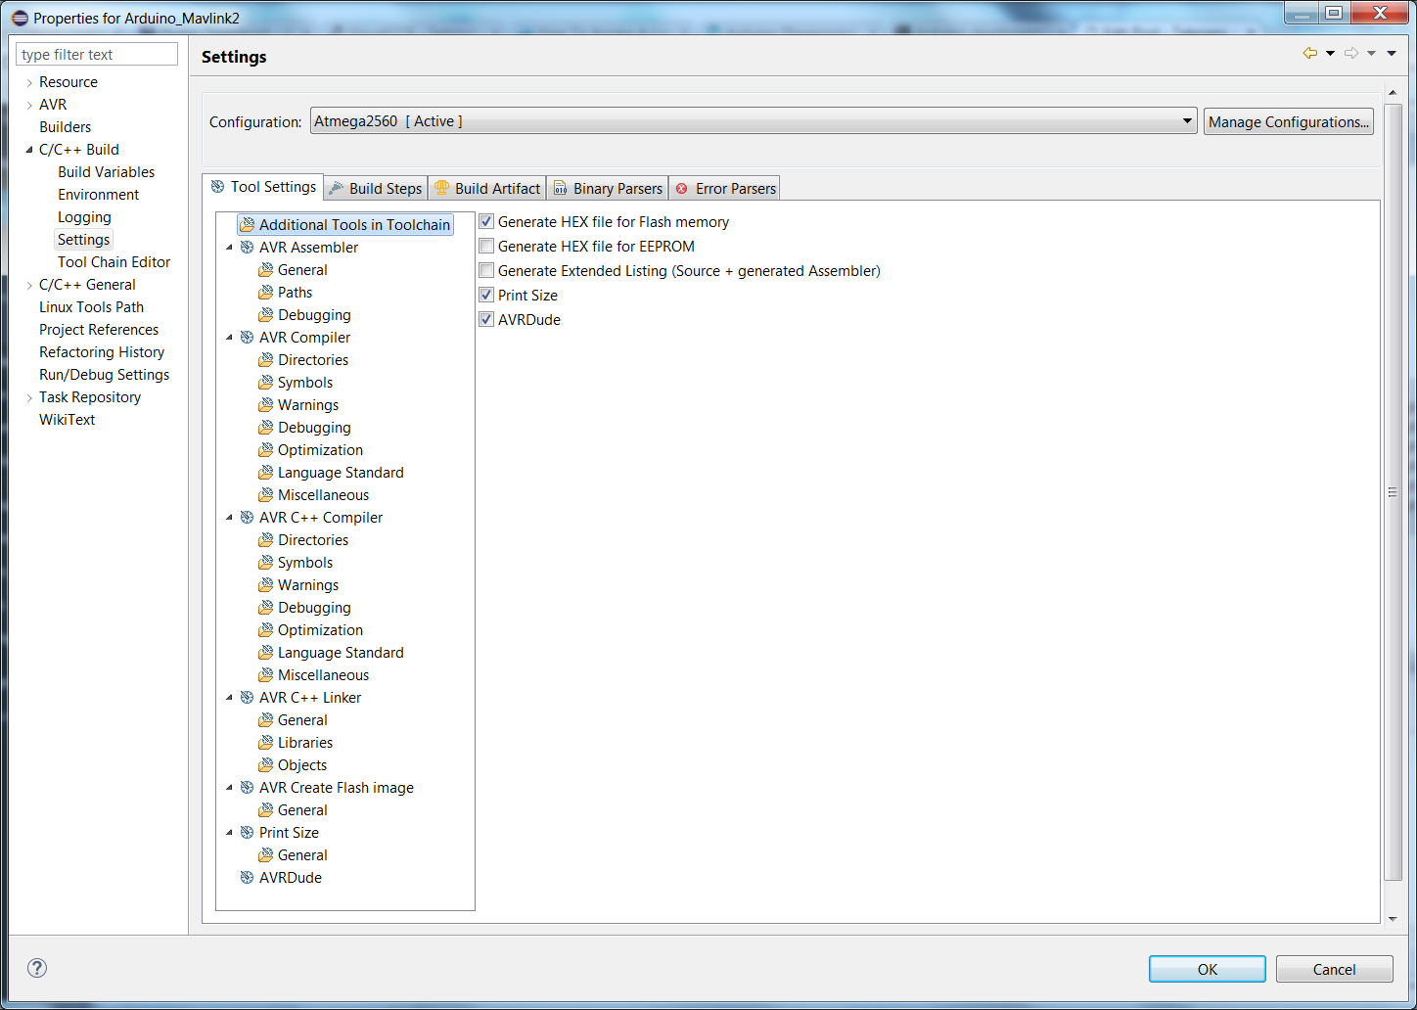
Task: Click the Tool Settings tab icon
Action: [218, 187]
